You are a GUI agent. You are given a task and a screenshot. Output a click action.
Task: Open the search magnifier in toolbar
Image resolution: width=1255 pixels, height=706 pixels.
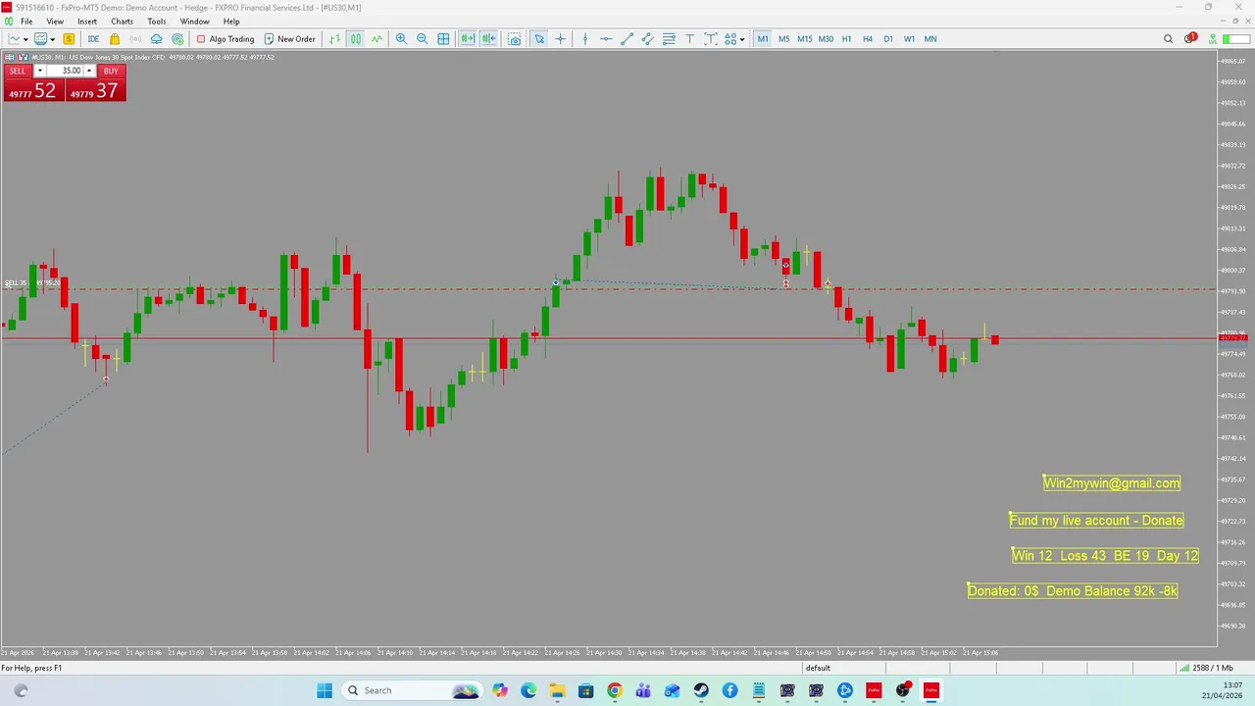(x=1168, y=39)
